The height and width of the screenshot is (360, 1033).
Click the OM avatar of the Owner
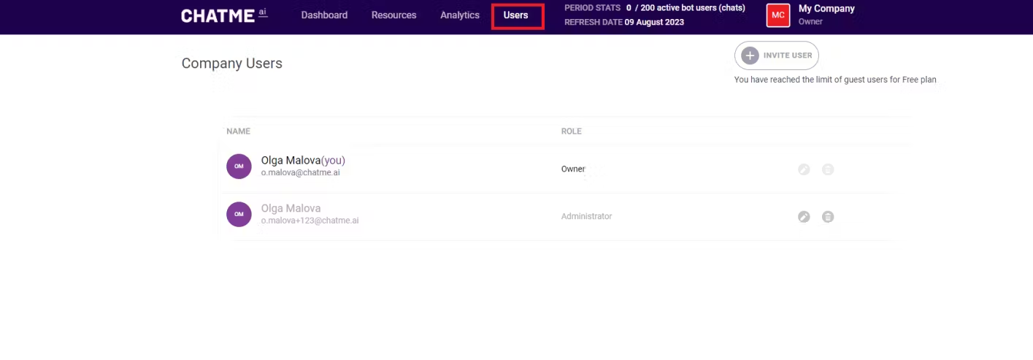(239, 166)
